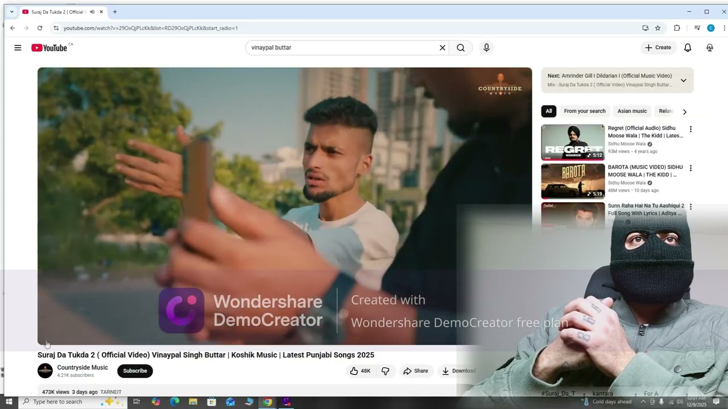Open YouTube notifications bell
This screenshot has width=728, height=409.
coord(688,48)
